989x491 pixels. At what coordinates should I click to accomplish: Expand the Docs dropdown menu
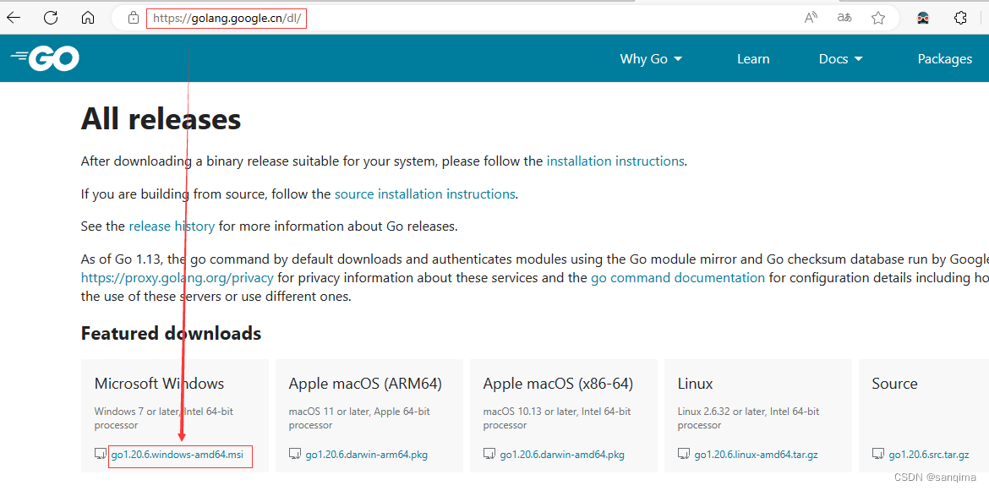click(x=840, y=58)
